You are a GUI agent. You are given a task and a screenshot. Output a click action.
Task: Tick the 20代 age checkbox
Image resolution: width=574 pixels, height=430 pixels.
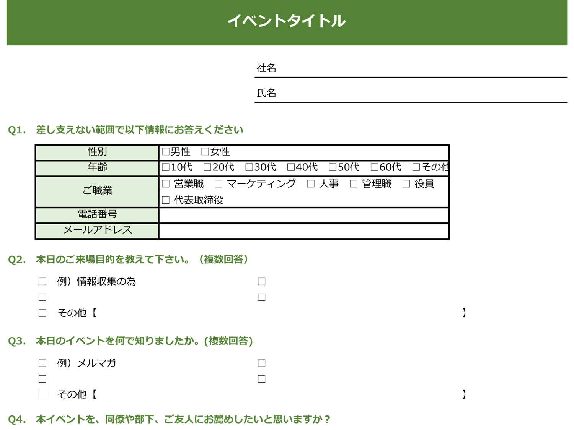point(207,167)
